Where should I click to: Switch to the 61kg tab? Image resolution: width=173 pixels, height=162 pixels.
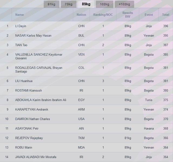click(51, 4)
